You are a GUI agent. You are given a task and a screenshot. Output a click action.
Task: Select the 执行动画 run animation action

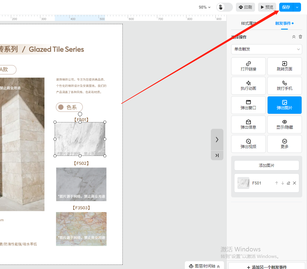pyautogui.click(x=248, y=86)
